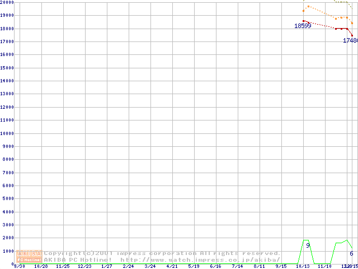The image size is (358, 269).
Task: Click the green volume label 9
Action: [x=308, y=245]
